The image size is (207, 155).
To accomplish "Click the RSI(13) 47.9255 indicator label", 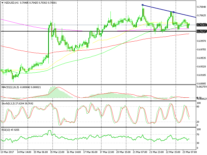I will pyautogui.click(x=10, y=130).
